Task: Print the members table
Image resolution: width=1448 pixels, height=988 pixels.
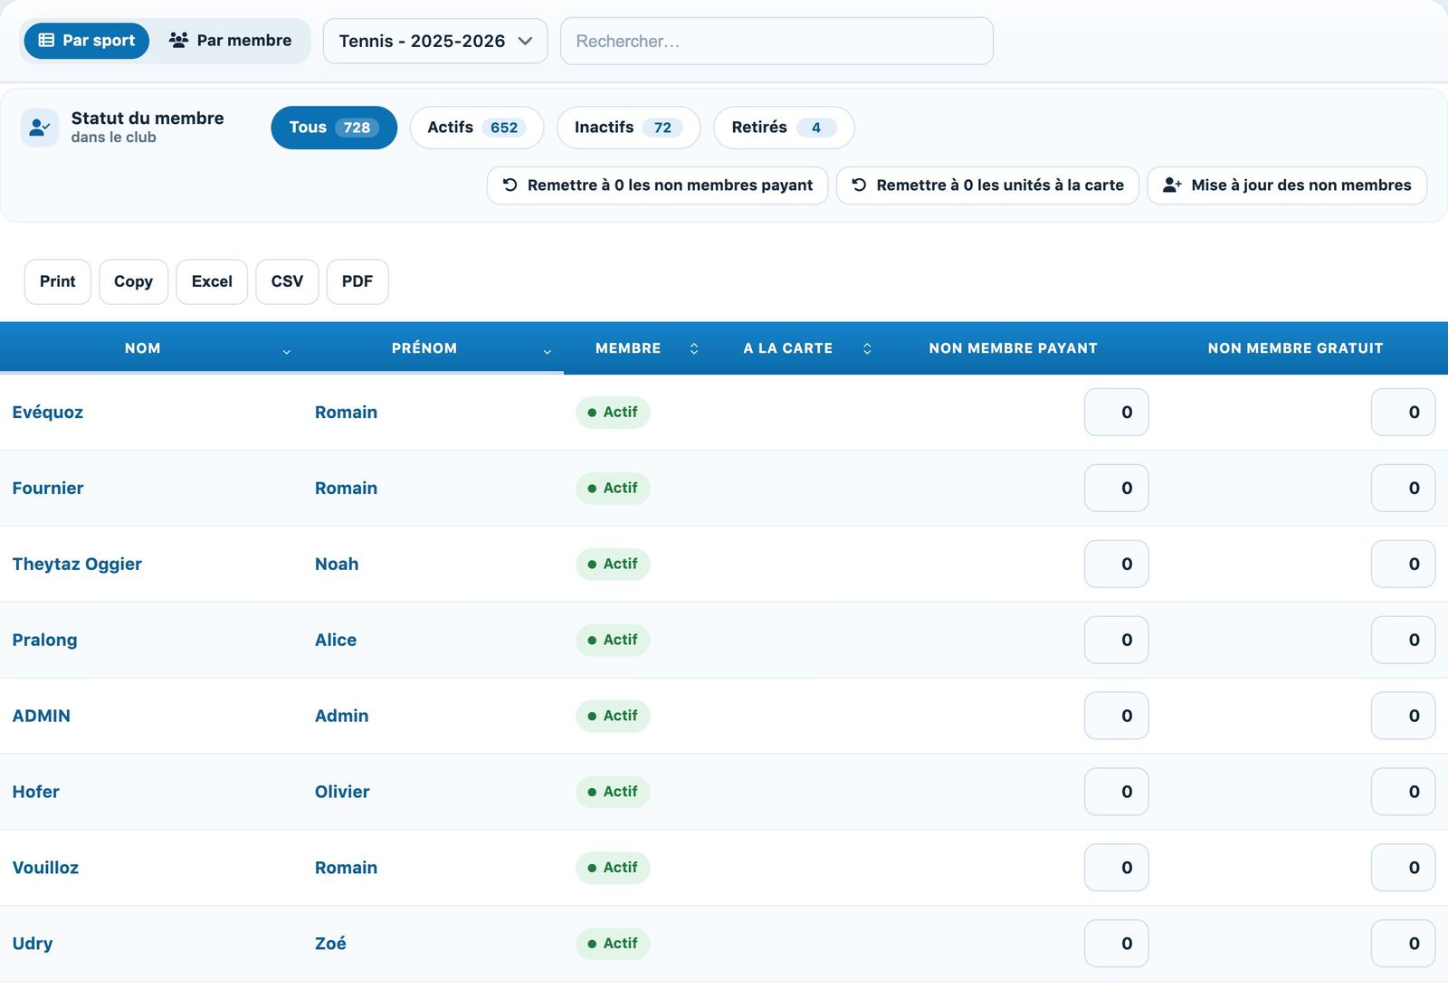Action: tap(58, 281)
